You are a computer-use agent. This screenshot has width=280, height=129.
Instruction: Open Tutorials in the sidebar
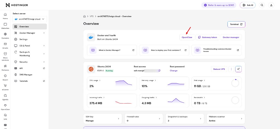(30, 81)
